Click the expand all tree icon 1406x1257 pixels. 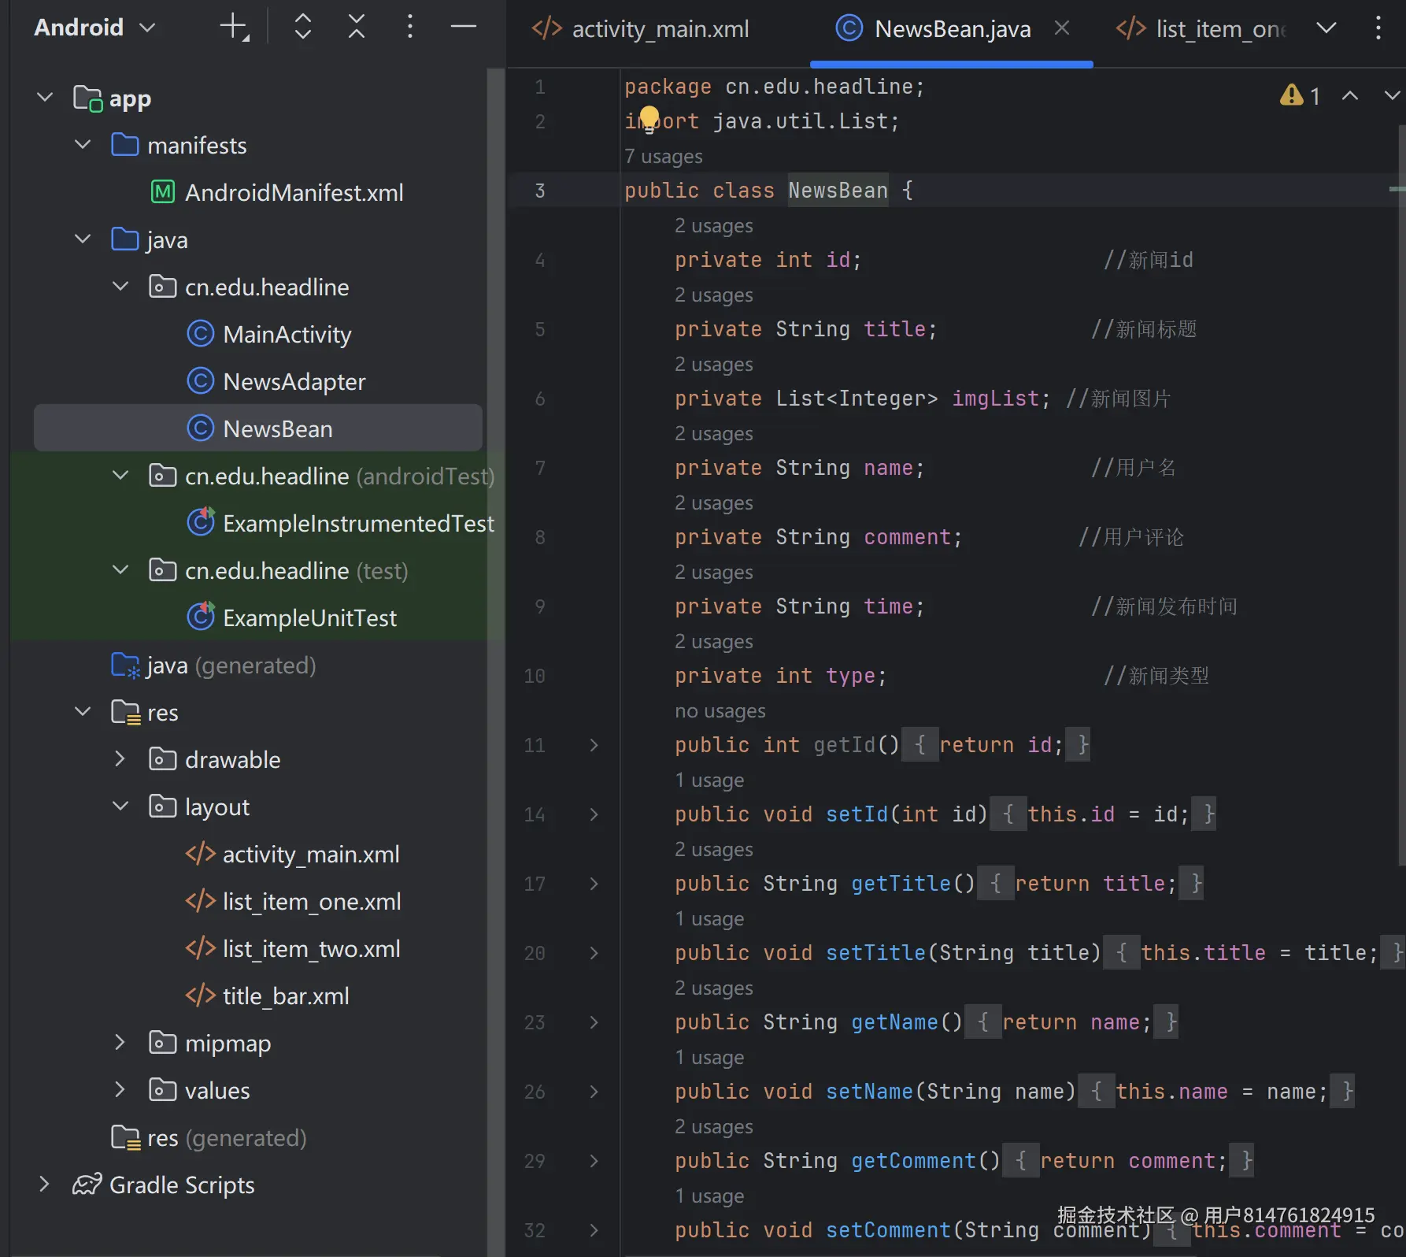pyautogui.click(x=303, y=27)
